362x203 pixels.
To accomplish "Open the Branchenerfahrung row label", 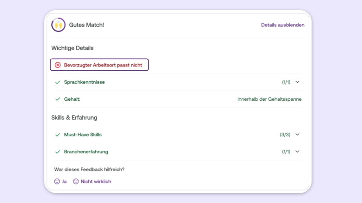I will (x=86, y=151).
